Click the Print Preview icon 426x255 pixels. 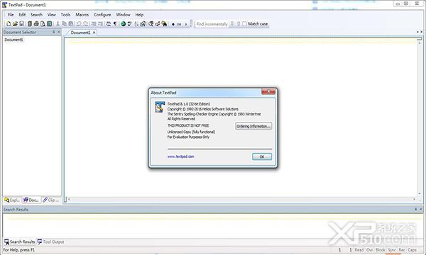pos(43,24)
